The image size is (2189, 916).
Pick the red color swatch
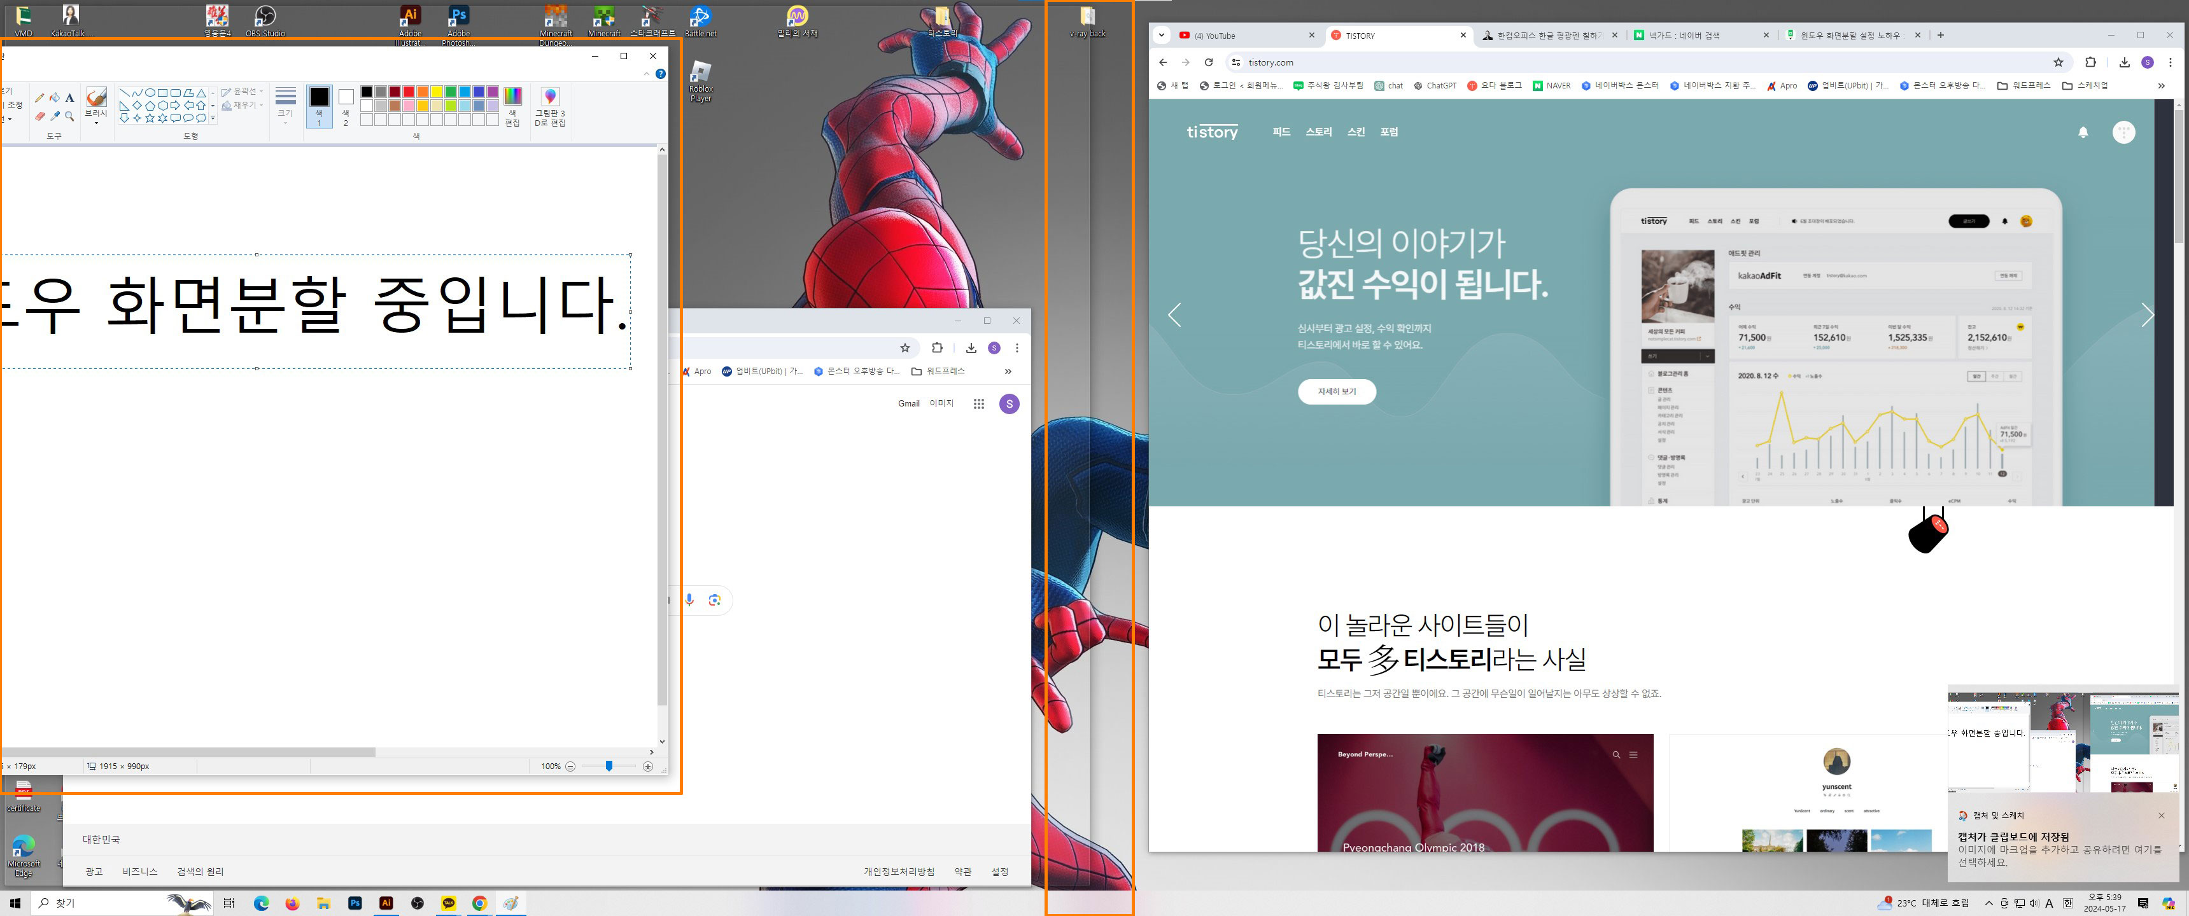(409, 92)
